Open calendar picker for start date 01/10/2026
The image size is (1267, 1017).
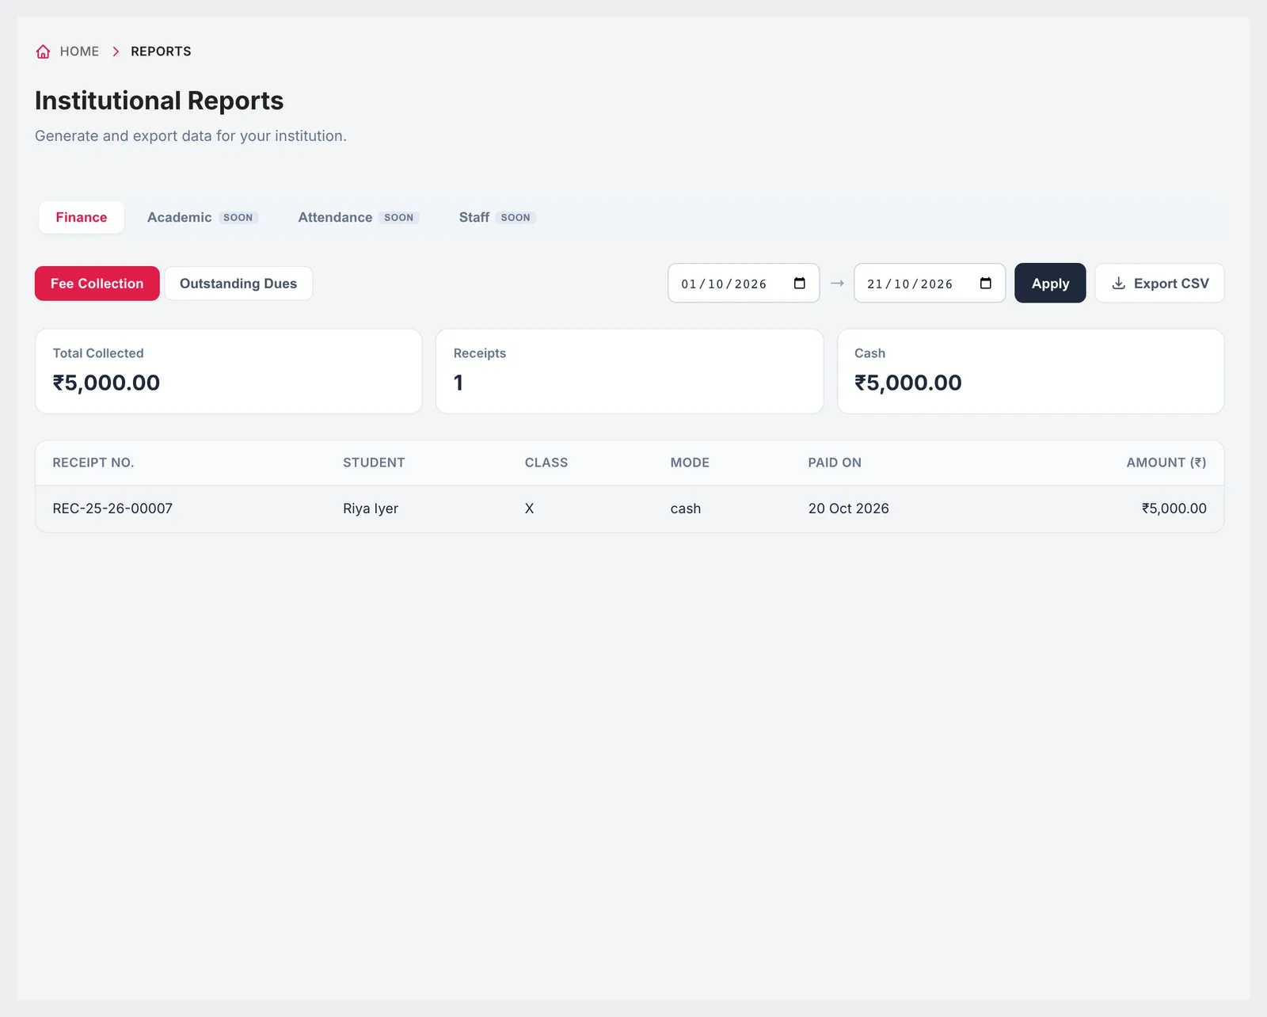[799, 284]
